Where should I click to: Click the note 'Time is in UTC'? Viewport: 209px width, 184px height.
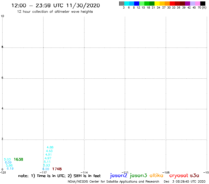coord(51,176)
